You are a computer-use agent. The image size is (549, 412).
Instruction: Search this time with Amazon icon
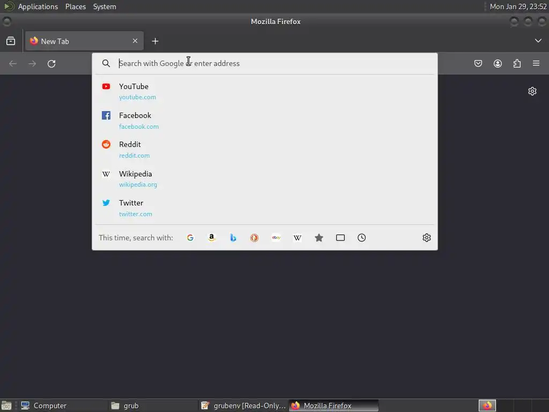(211, 238)
